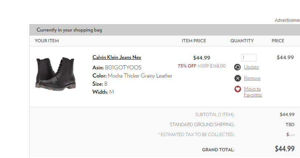Click the YOUR ITEM column header
300x158 pixels.
tap(47, 41)
